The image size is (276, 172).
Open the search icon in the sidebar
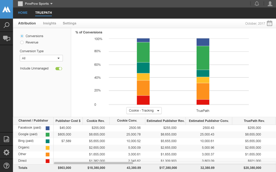click(x=6, y=25)
